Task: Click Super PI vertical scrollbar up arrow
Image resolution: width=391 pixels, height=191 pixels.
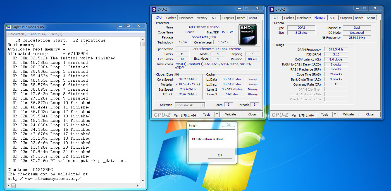Action: pos(143,39)
